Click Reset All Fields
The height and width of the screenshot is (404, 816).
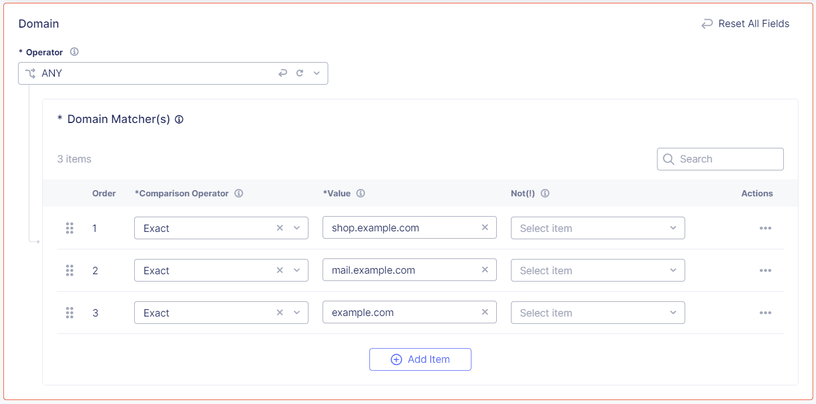pyautogui.click(x=745, y=24)
